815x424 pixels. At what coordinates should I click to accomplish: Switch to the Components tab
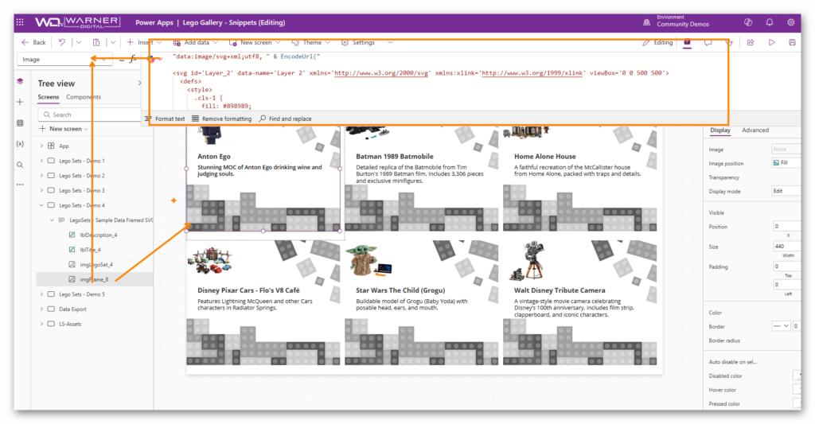point(83,97)
